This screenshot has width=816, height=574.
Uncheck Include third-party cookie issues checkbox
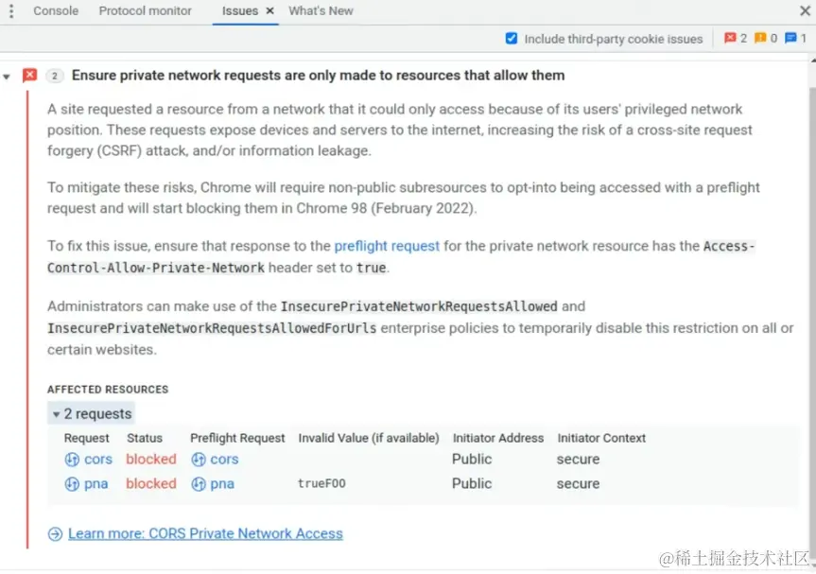click(x=512, y=39)
